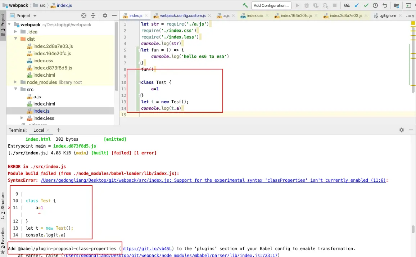
Task: Open Git history clock icon
Action: pos(375,5)
